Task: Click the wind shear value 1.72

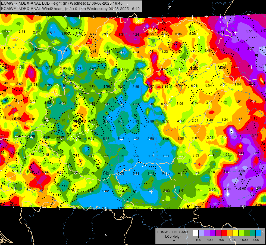Action: (x=7, y=48)
